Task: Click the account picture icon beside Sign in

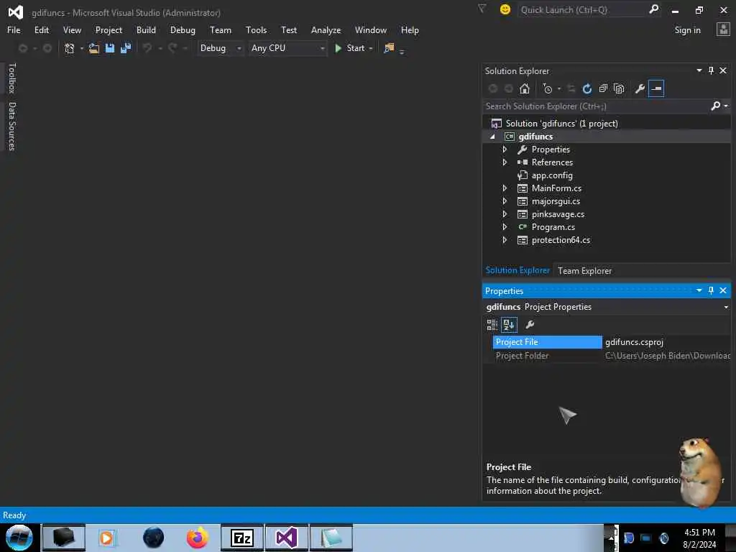Action: click(x=723, y=29)
